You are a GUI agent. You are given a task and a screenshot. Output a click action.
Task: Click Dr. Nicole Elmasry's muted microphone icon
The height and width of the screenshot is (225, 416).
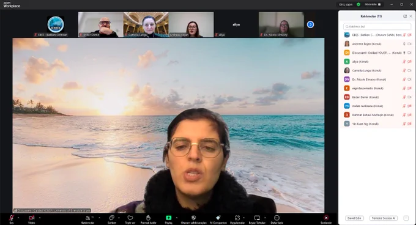pyautogui.click(x=404, y=79)
